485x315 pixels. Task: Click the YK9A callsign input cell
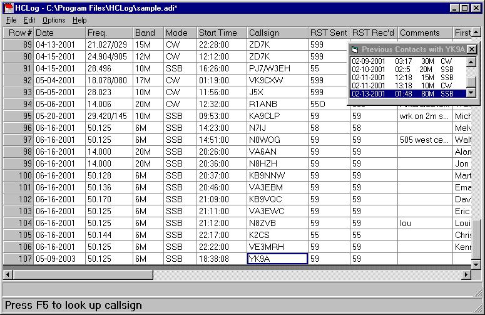[x=277, y=258]
